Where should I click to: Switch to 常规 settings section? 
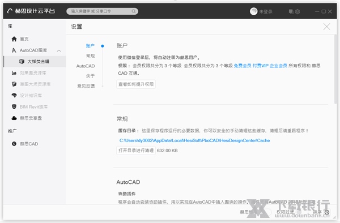[x=90, y=56]
